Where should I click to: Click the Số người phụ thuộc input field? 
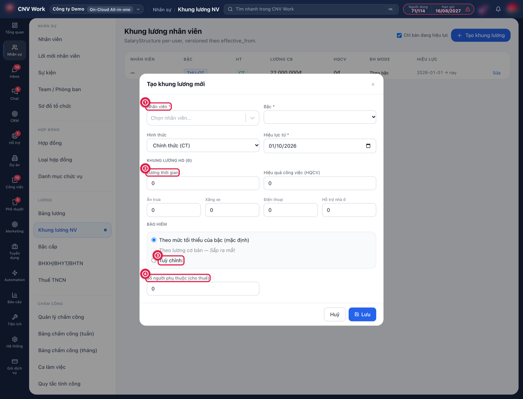pyautogui.click(x=203, y=289)
